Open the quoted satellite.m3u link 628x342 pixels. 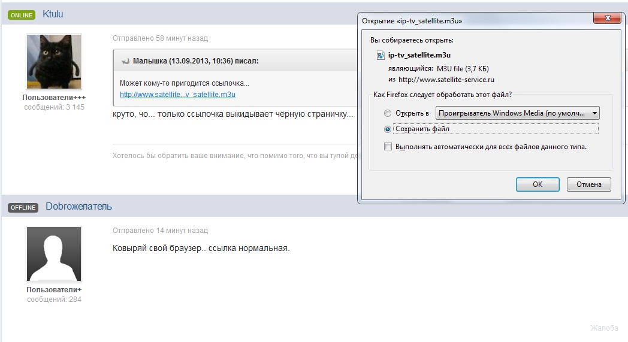177,95
